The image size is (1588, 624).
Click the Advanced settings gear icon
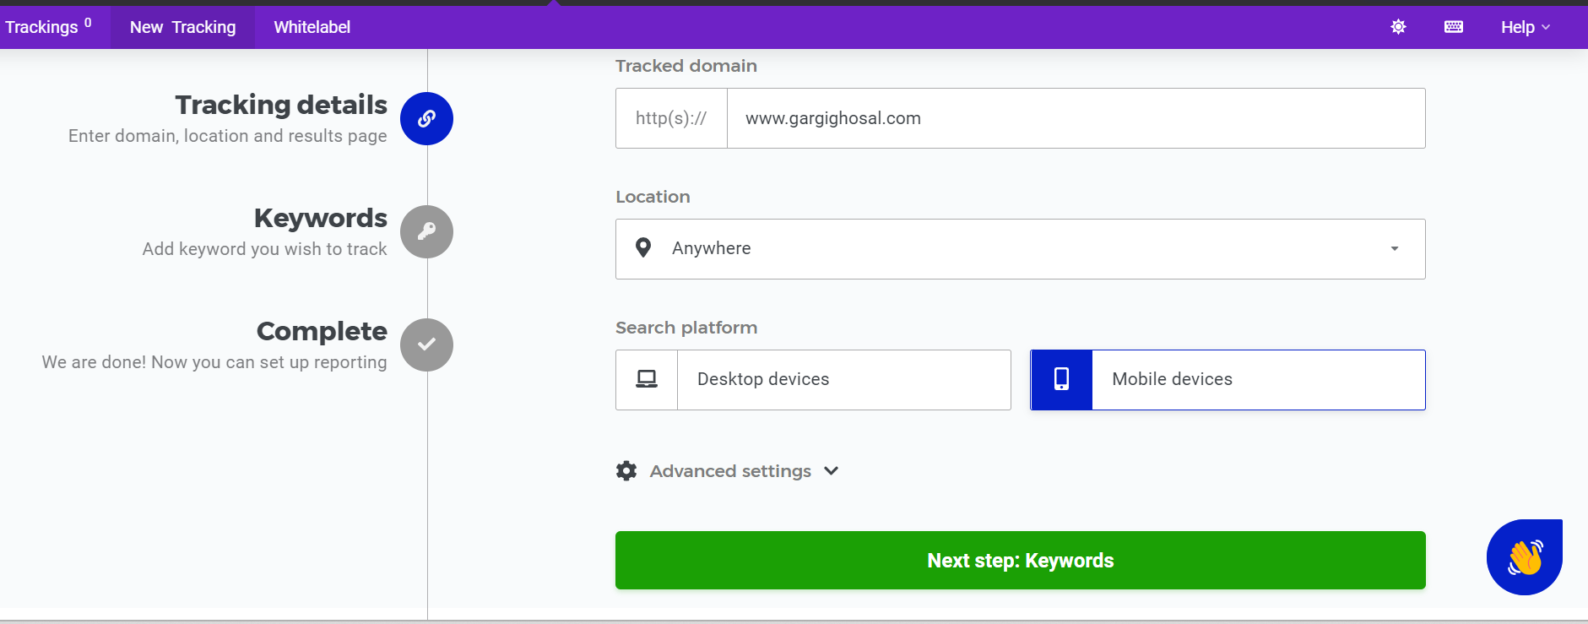626,471
